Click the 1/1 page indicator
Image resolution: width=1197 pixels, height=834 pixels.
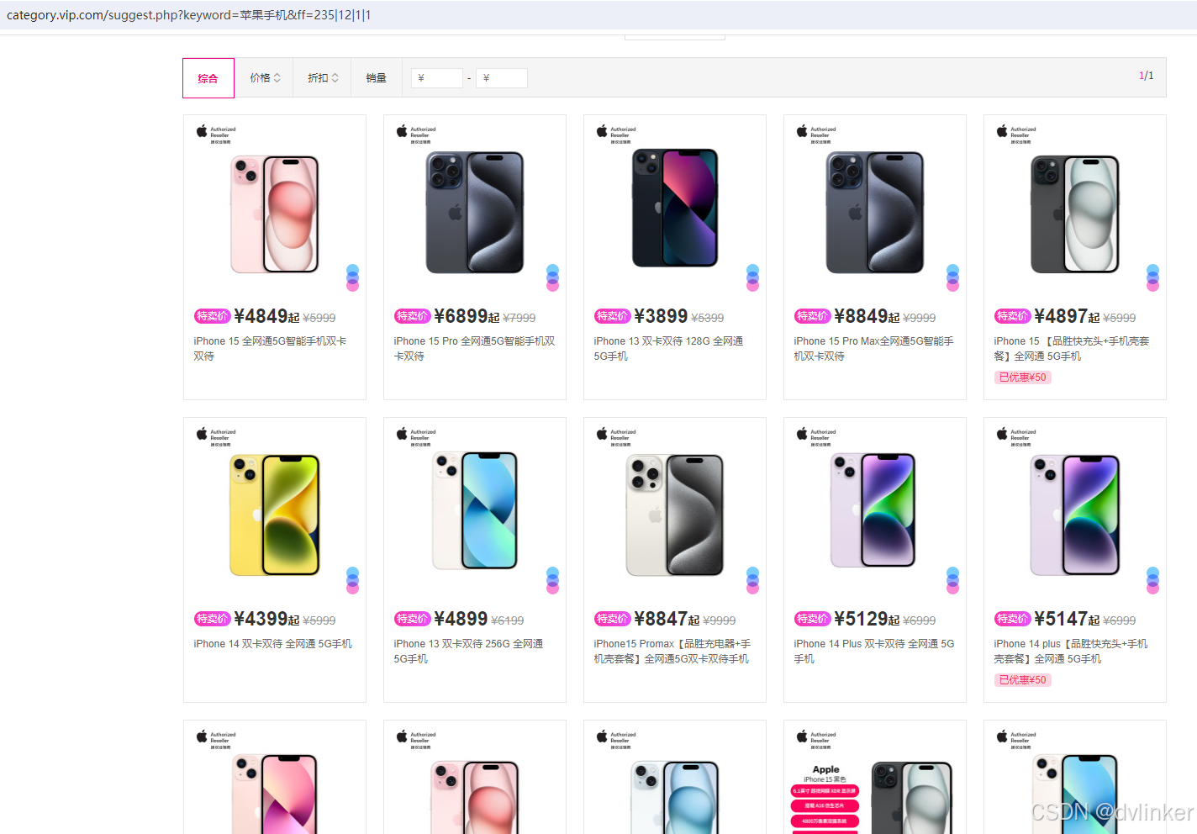click(x=1147, y=76)
